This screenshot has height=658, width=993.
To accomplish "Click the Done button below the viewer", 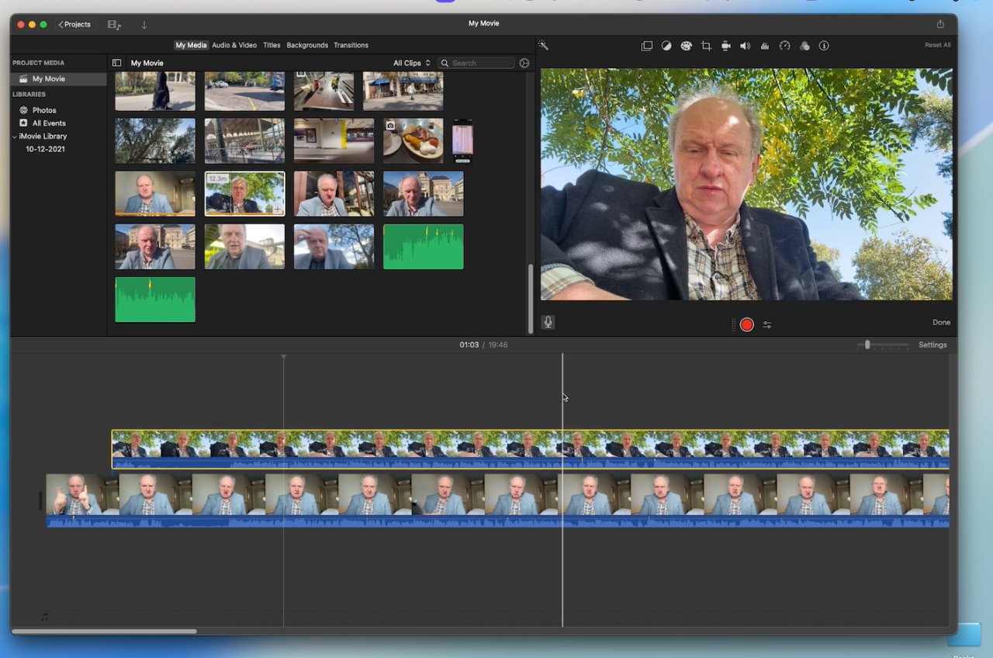I will coord(941,322).
